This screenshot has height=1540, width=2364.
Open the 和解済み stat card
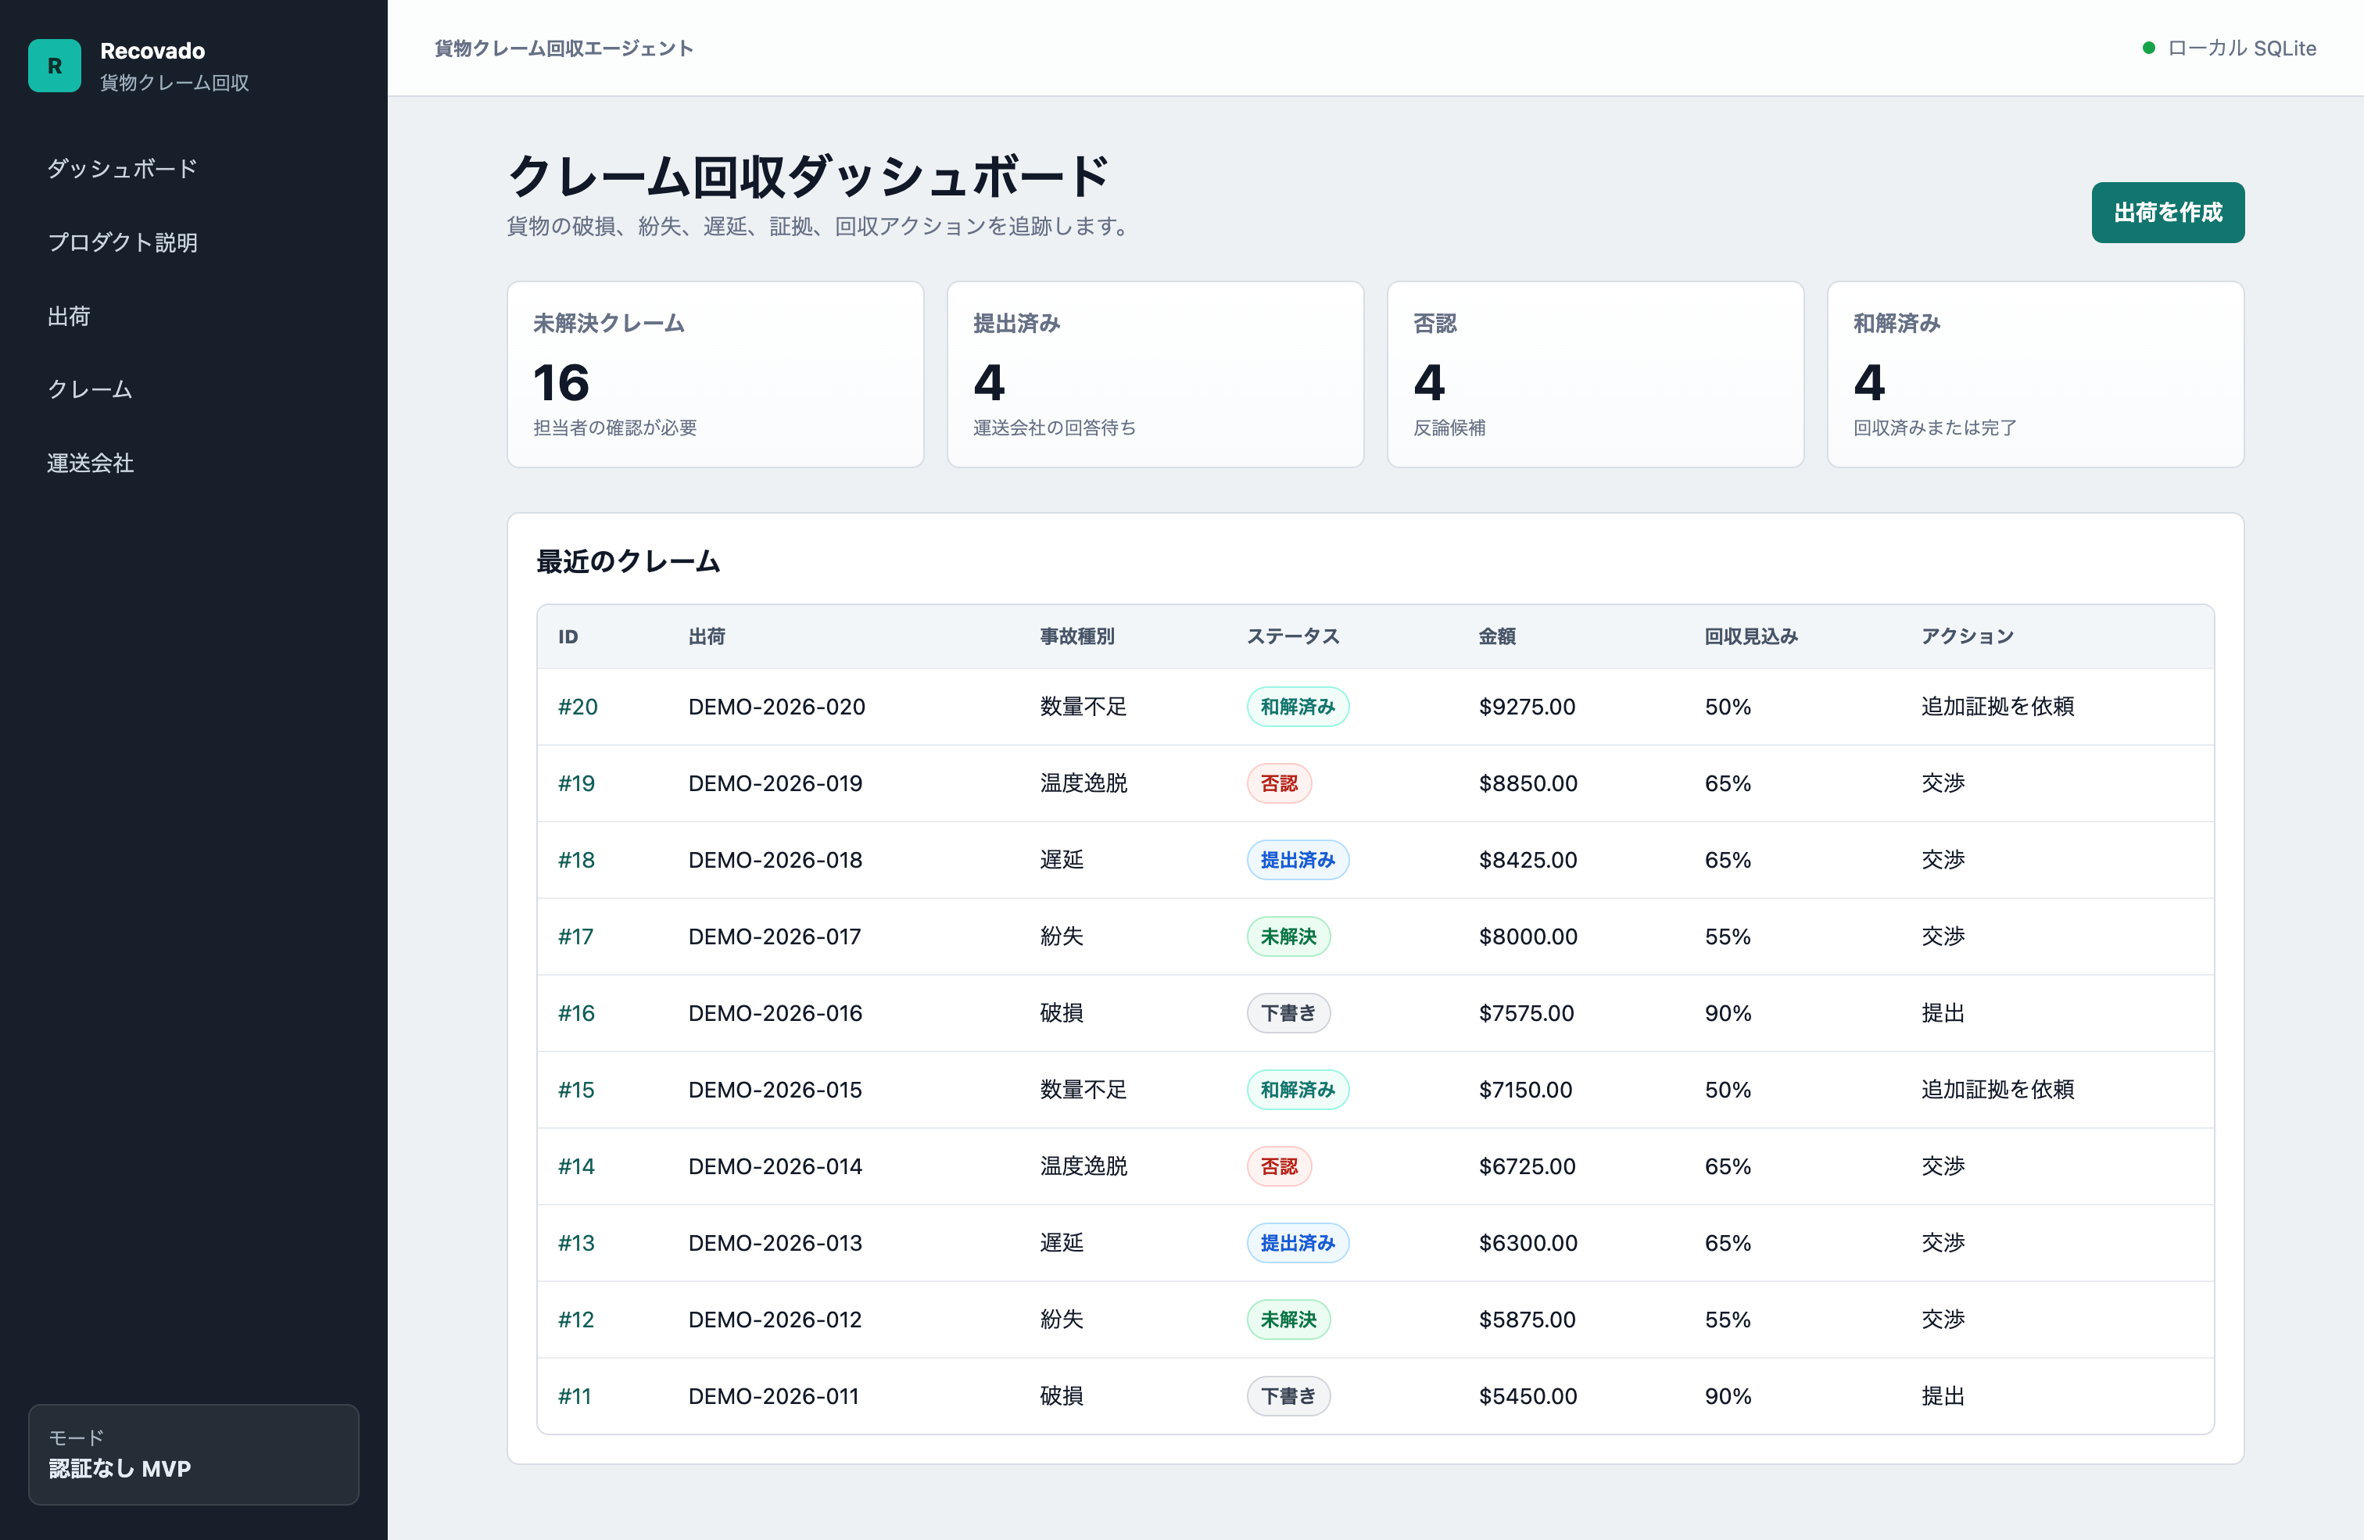click(2035, 374)
